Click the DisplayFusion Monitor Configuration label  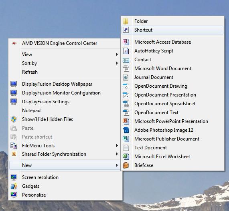[x=61, y=93]
